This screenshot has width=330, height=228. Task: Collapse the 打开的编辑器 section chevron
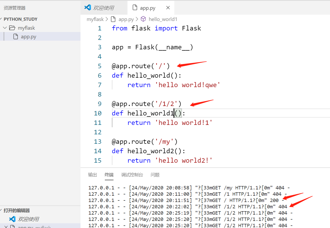coord(1,210)
